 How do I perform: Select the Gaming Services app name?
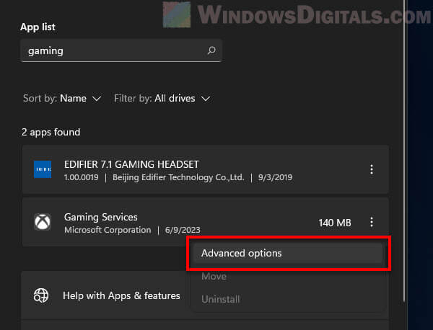tap(101, 217)
